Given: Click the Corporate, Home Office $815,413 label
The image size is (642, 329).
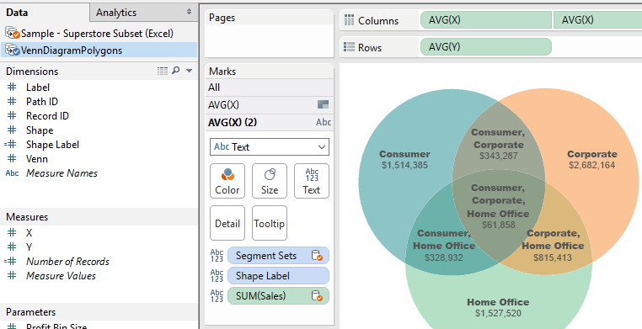Looking at the screenshot, I should (553, 245).
